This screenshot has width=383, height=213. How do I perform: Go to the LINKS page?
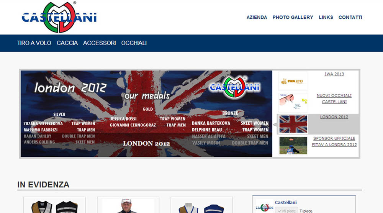(x=326, y=17)
